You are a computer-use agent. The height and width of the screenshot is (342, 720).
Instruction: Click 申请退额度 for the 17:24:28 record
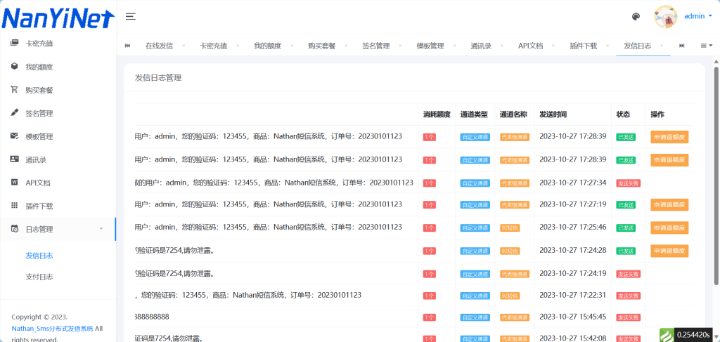pyautogui.click(x=669, y=251)
